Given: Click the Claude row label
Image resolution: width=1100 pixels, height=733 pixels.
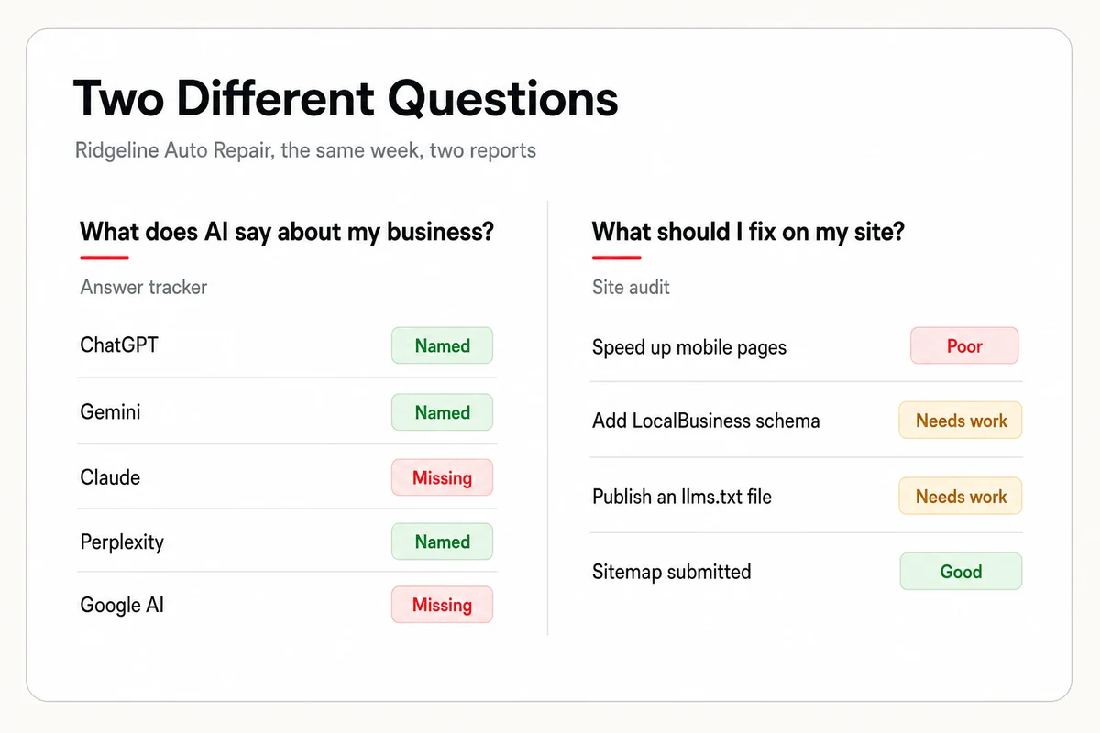Looking at the screenshot, I should point(110,477).
